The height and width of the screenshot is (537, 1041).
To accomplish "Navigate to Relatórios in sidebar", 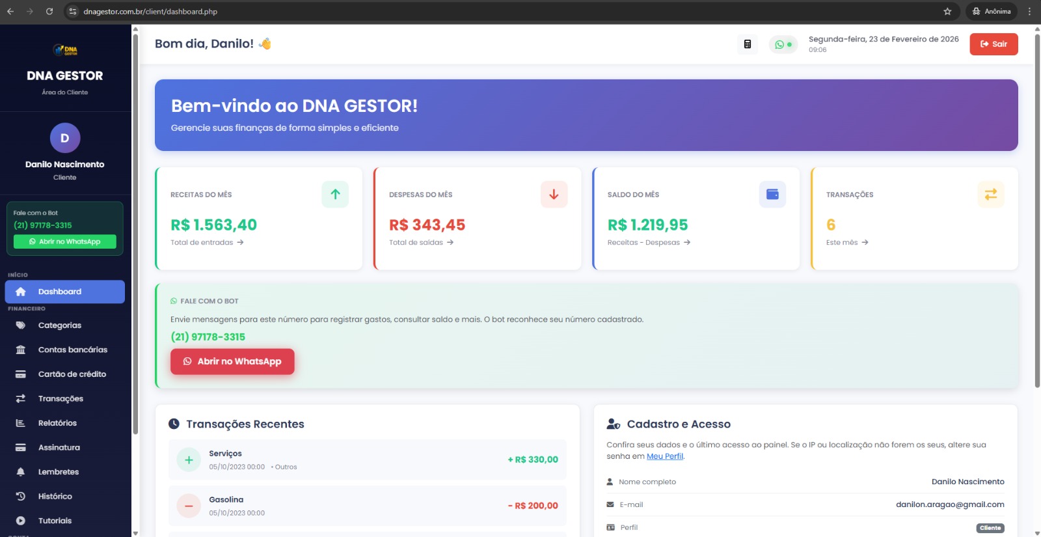I will [57, 423].
